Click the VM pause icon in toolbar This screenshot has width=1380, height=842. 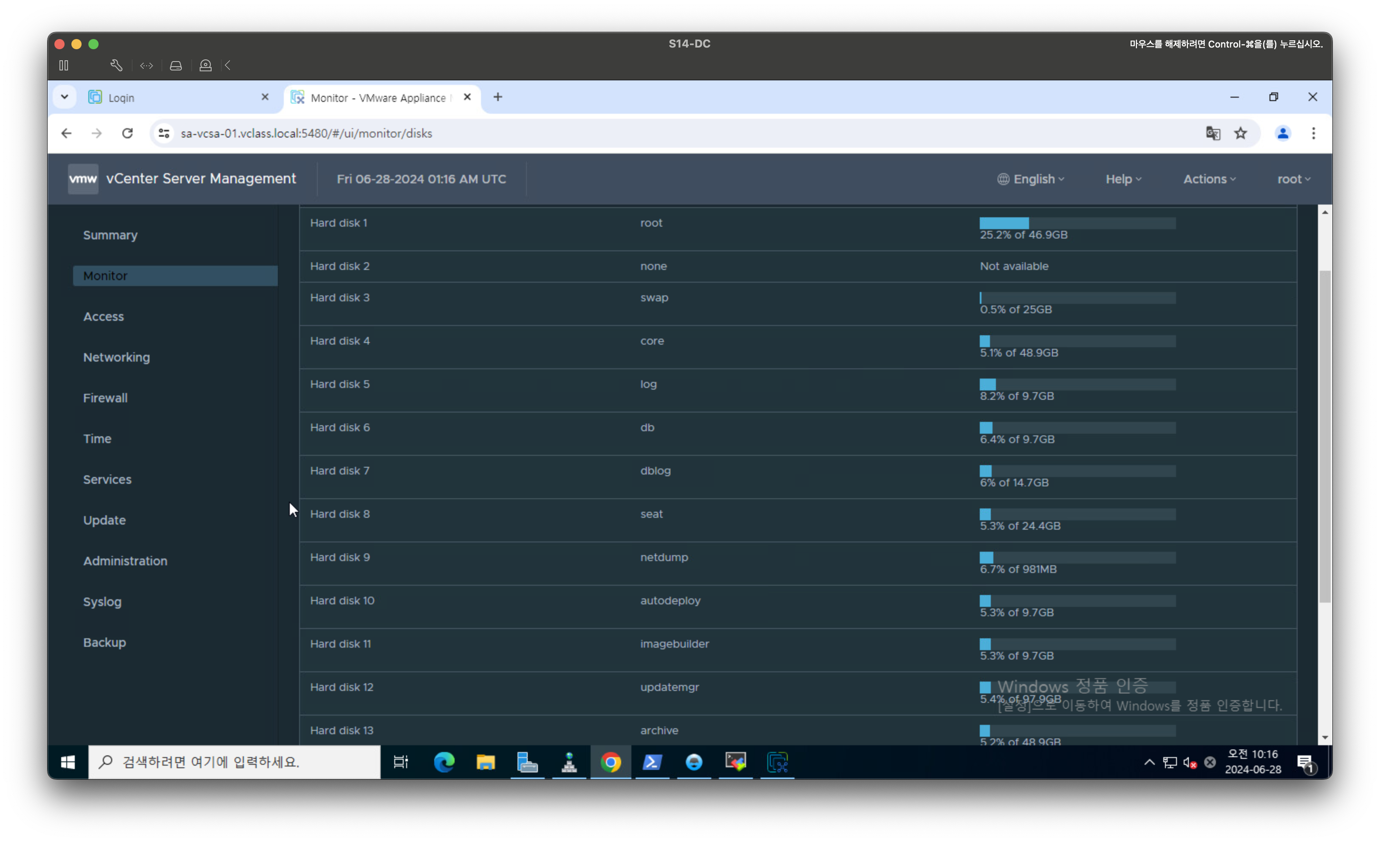[x=64, y=65]
